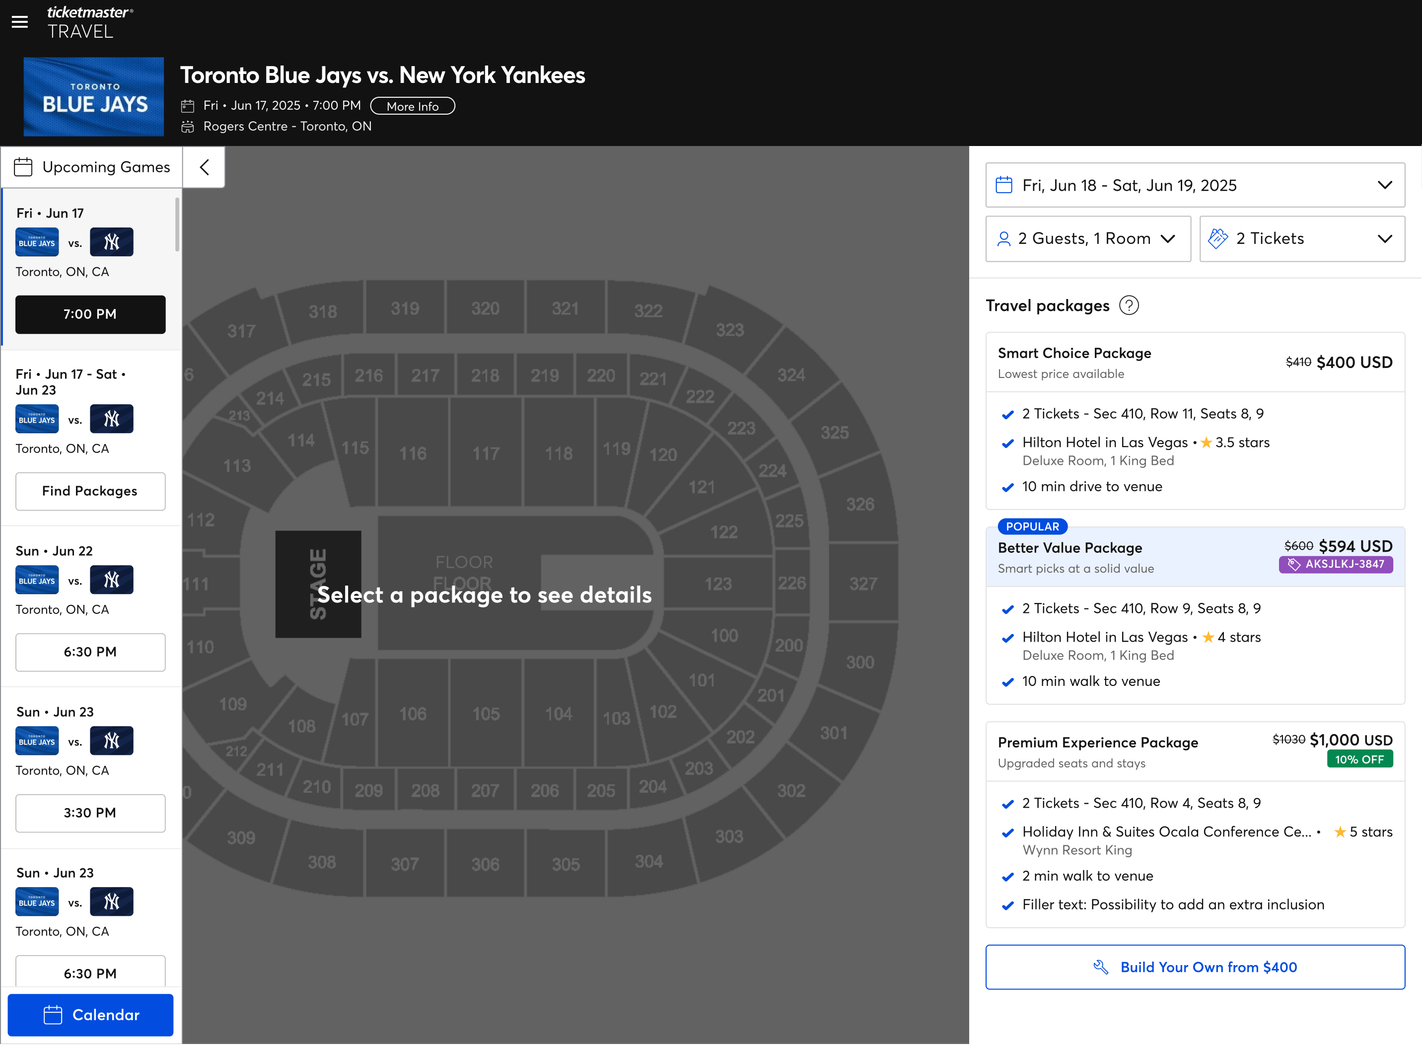Image resolution: width=1422 pixels, height=1045 pixels.
Task: Select section 320 on the seat map
Action: point(485,309)
